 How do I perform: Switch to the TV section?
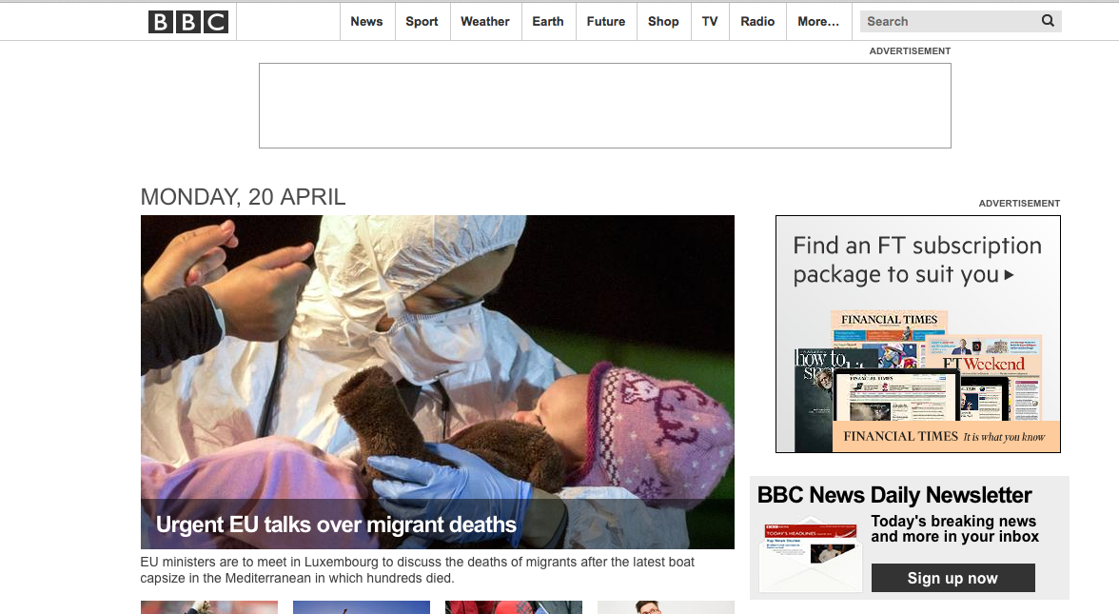(x=710, y=22)
